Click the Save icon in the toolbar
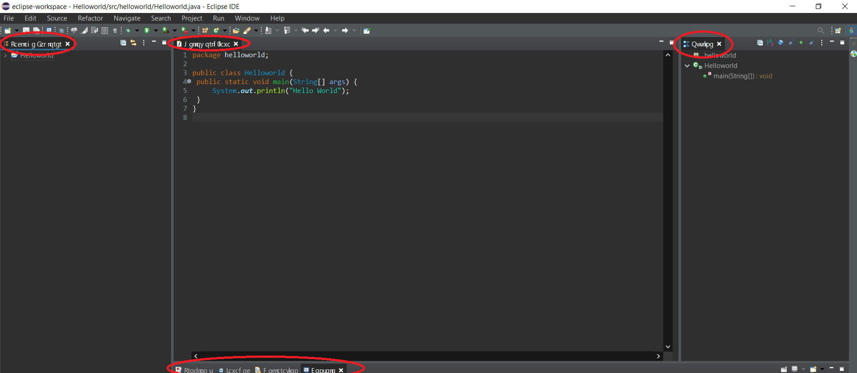 click(x=26, y=30)
